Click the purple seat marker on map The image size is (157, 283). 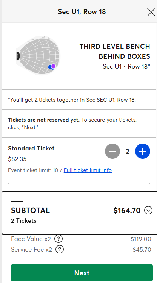[53, 66]
